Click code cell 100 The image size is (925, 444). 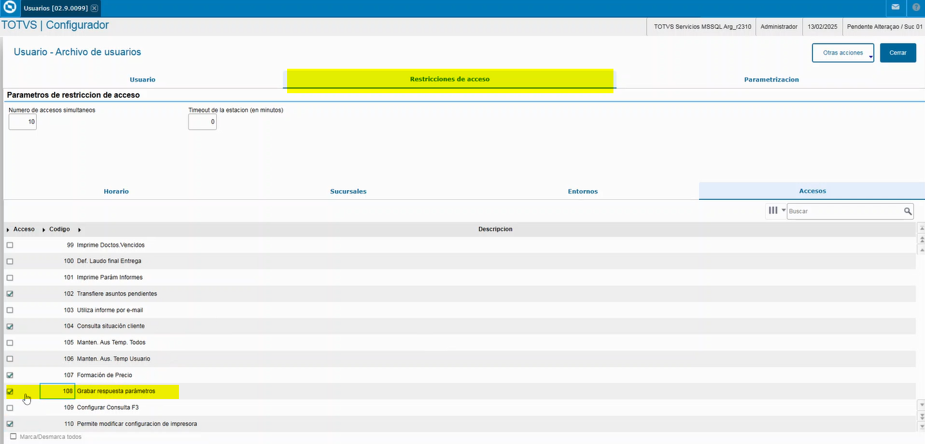57,261
